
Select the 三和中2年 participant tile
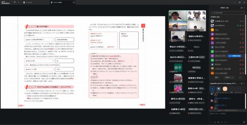pyautogui.click(x=197, y=57)
